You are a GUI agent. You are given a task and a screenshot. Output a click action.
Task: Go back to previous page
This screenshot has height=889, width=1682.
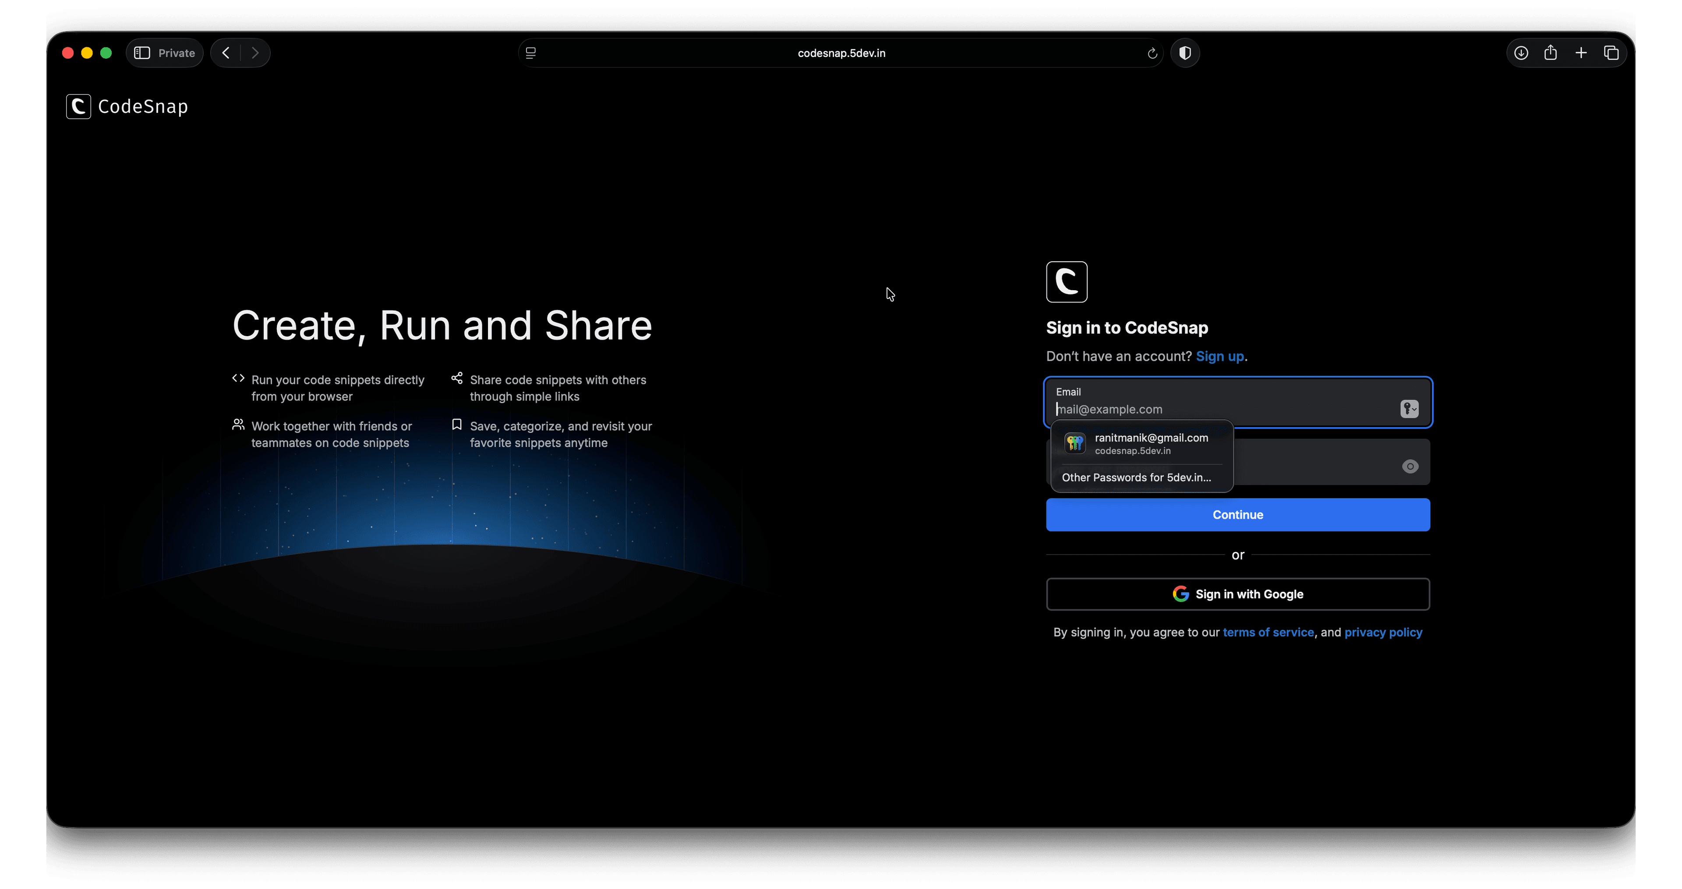(226, 53)
